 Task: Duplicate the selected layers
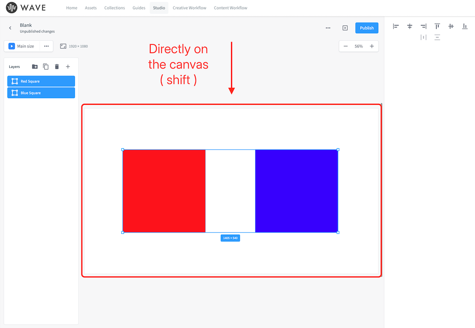coord(46,67)
